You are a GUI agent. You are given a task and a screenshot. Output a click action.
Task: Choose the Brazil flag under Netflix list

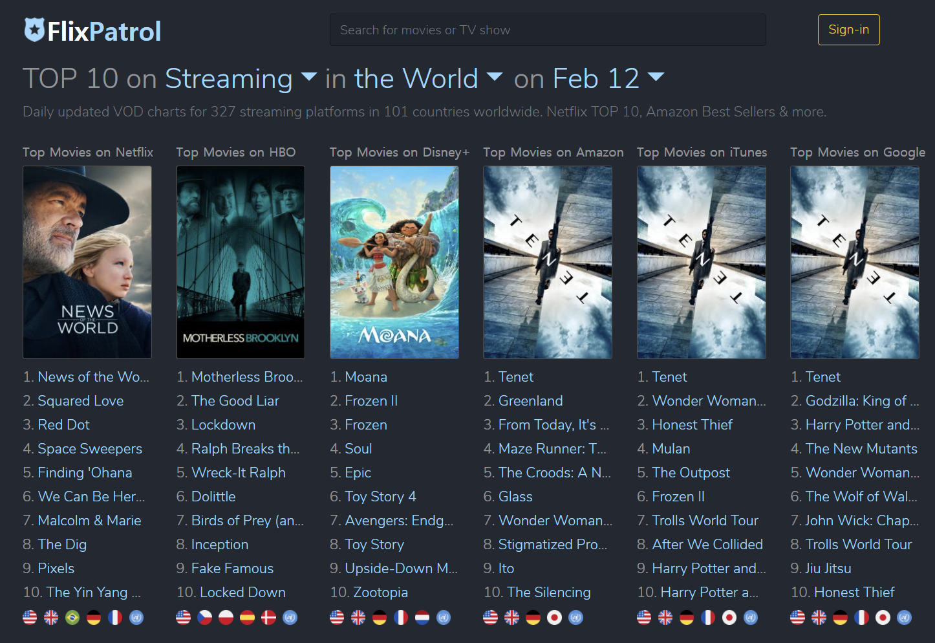[x=72, y=617]
